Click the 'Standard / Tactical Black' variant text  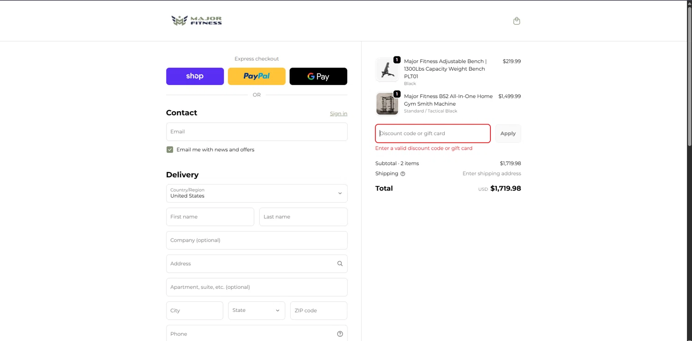(x=431, y=111)
